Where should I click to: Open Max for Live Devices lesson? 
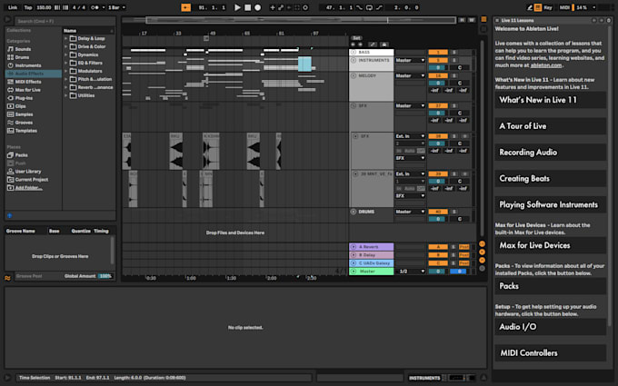pyautogui.click(x=550, y=245)
